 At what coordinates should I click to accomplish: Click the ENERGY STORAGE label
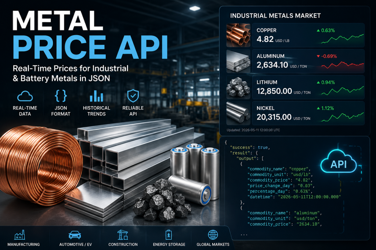(169, 245)
